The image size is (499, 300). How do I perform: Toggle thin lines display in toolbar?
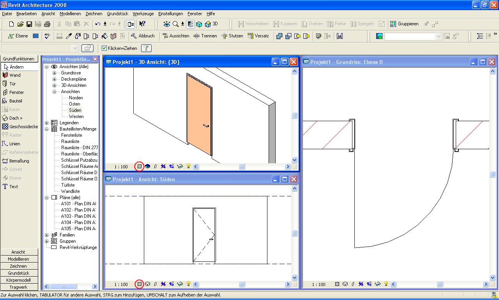(x=190, y=24)
